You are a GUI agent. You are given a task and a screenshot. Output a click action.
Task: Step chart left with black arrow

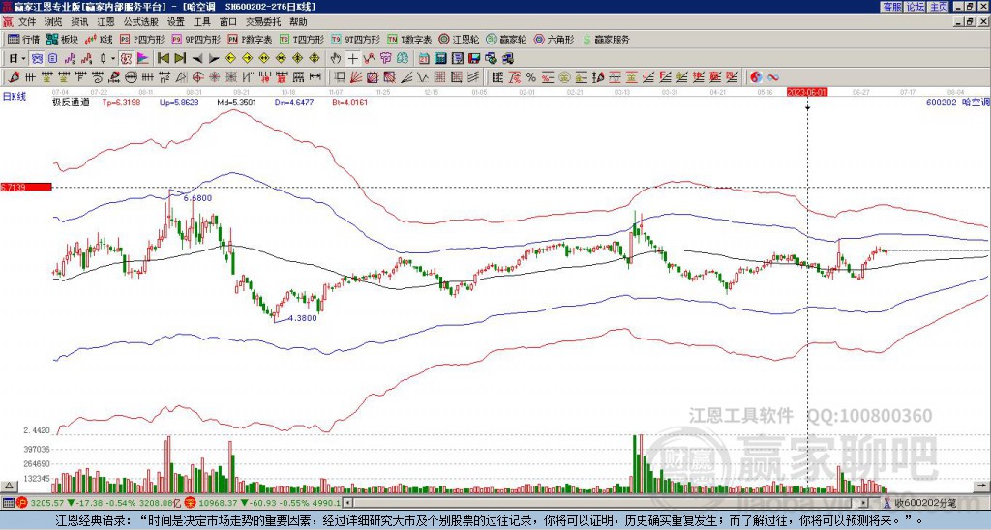[x=197, y=58]
